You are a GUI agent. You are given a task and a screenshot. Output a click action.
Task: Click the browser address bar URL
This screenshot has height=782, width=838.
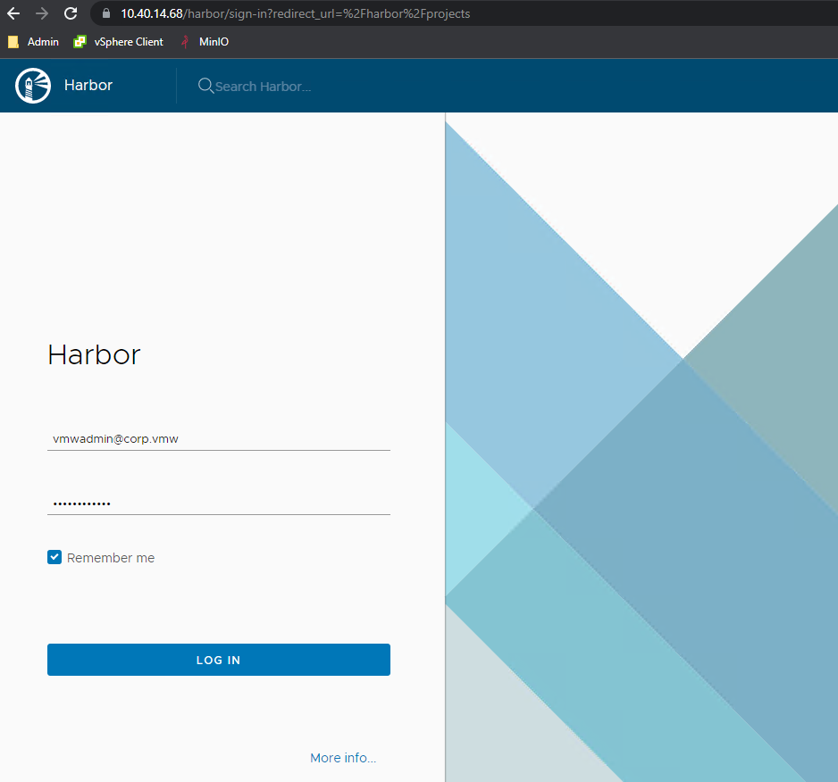(x=295, y=13)
